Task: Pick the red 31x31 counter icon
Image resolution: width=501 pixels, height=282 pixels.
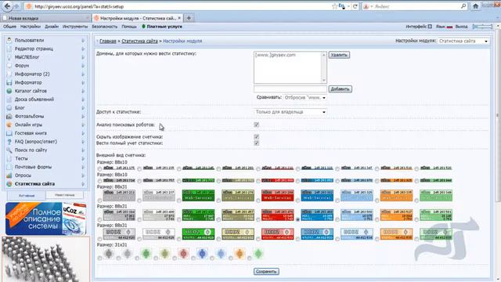Action: point(184,254)
